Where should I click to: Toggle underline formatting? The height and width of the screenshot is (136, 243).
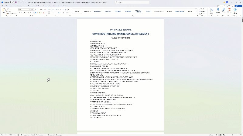24,13
